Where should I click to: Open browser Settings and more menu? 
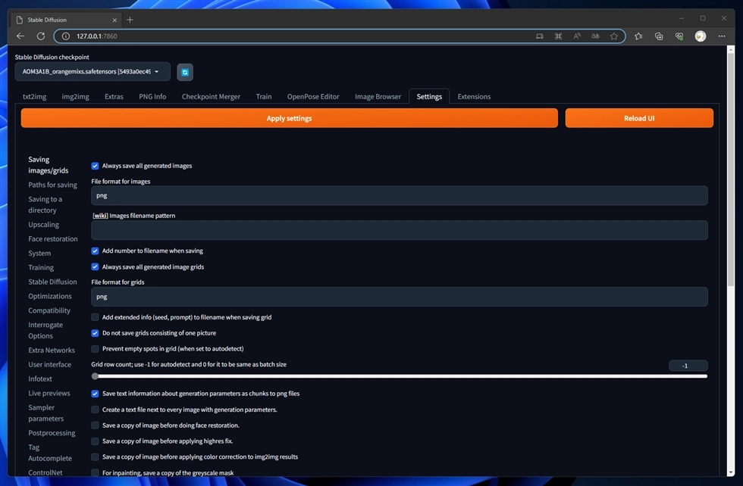[722, 36]
